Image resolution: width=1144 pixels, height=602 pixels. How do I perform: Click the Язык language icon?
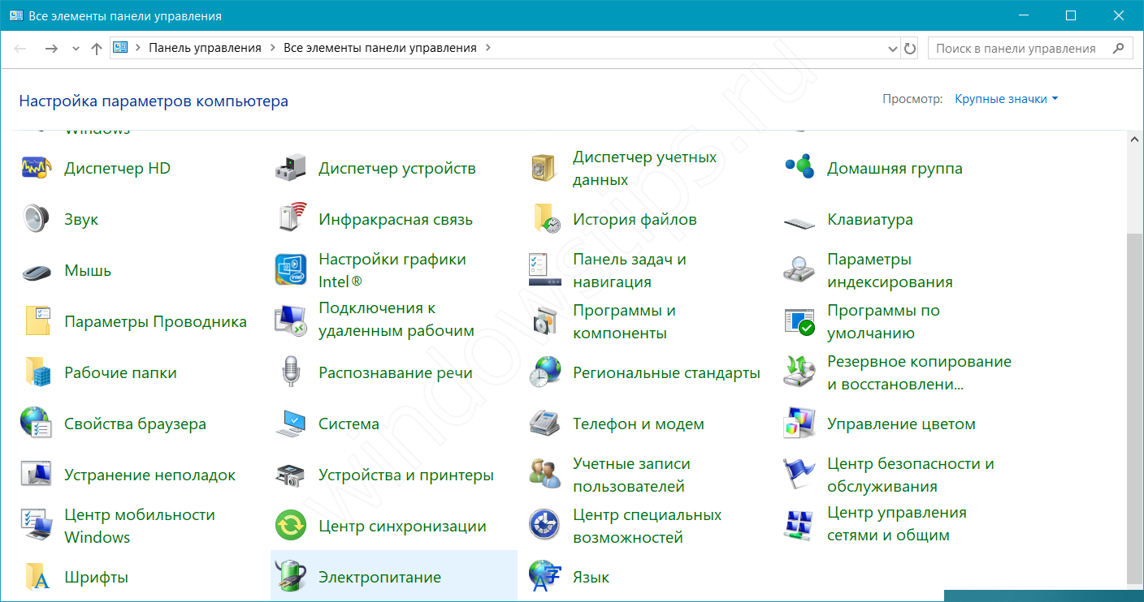click(x=545, y=577)
